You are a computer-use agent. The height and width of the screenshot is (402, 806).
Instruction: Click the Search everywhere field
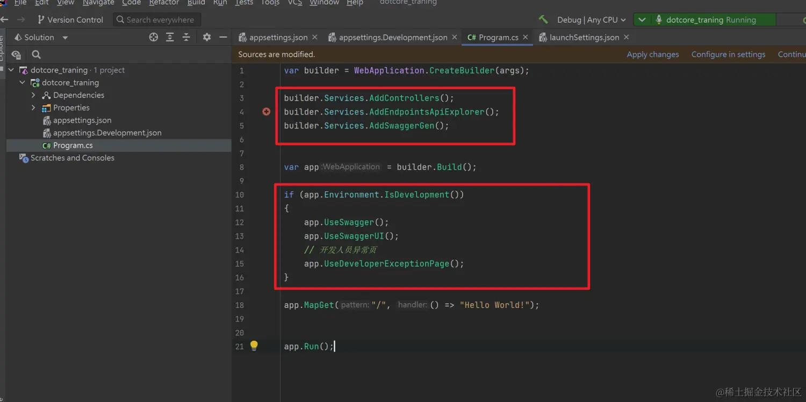point(157,20)
